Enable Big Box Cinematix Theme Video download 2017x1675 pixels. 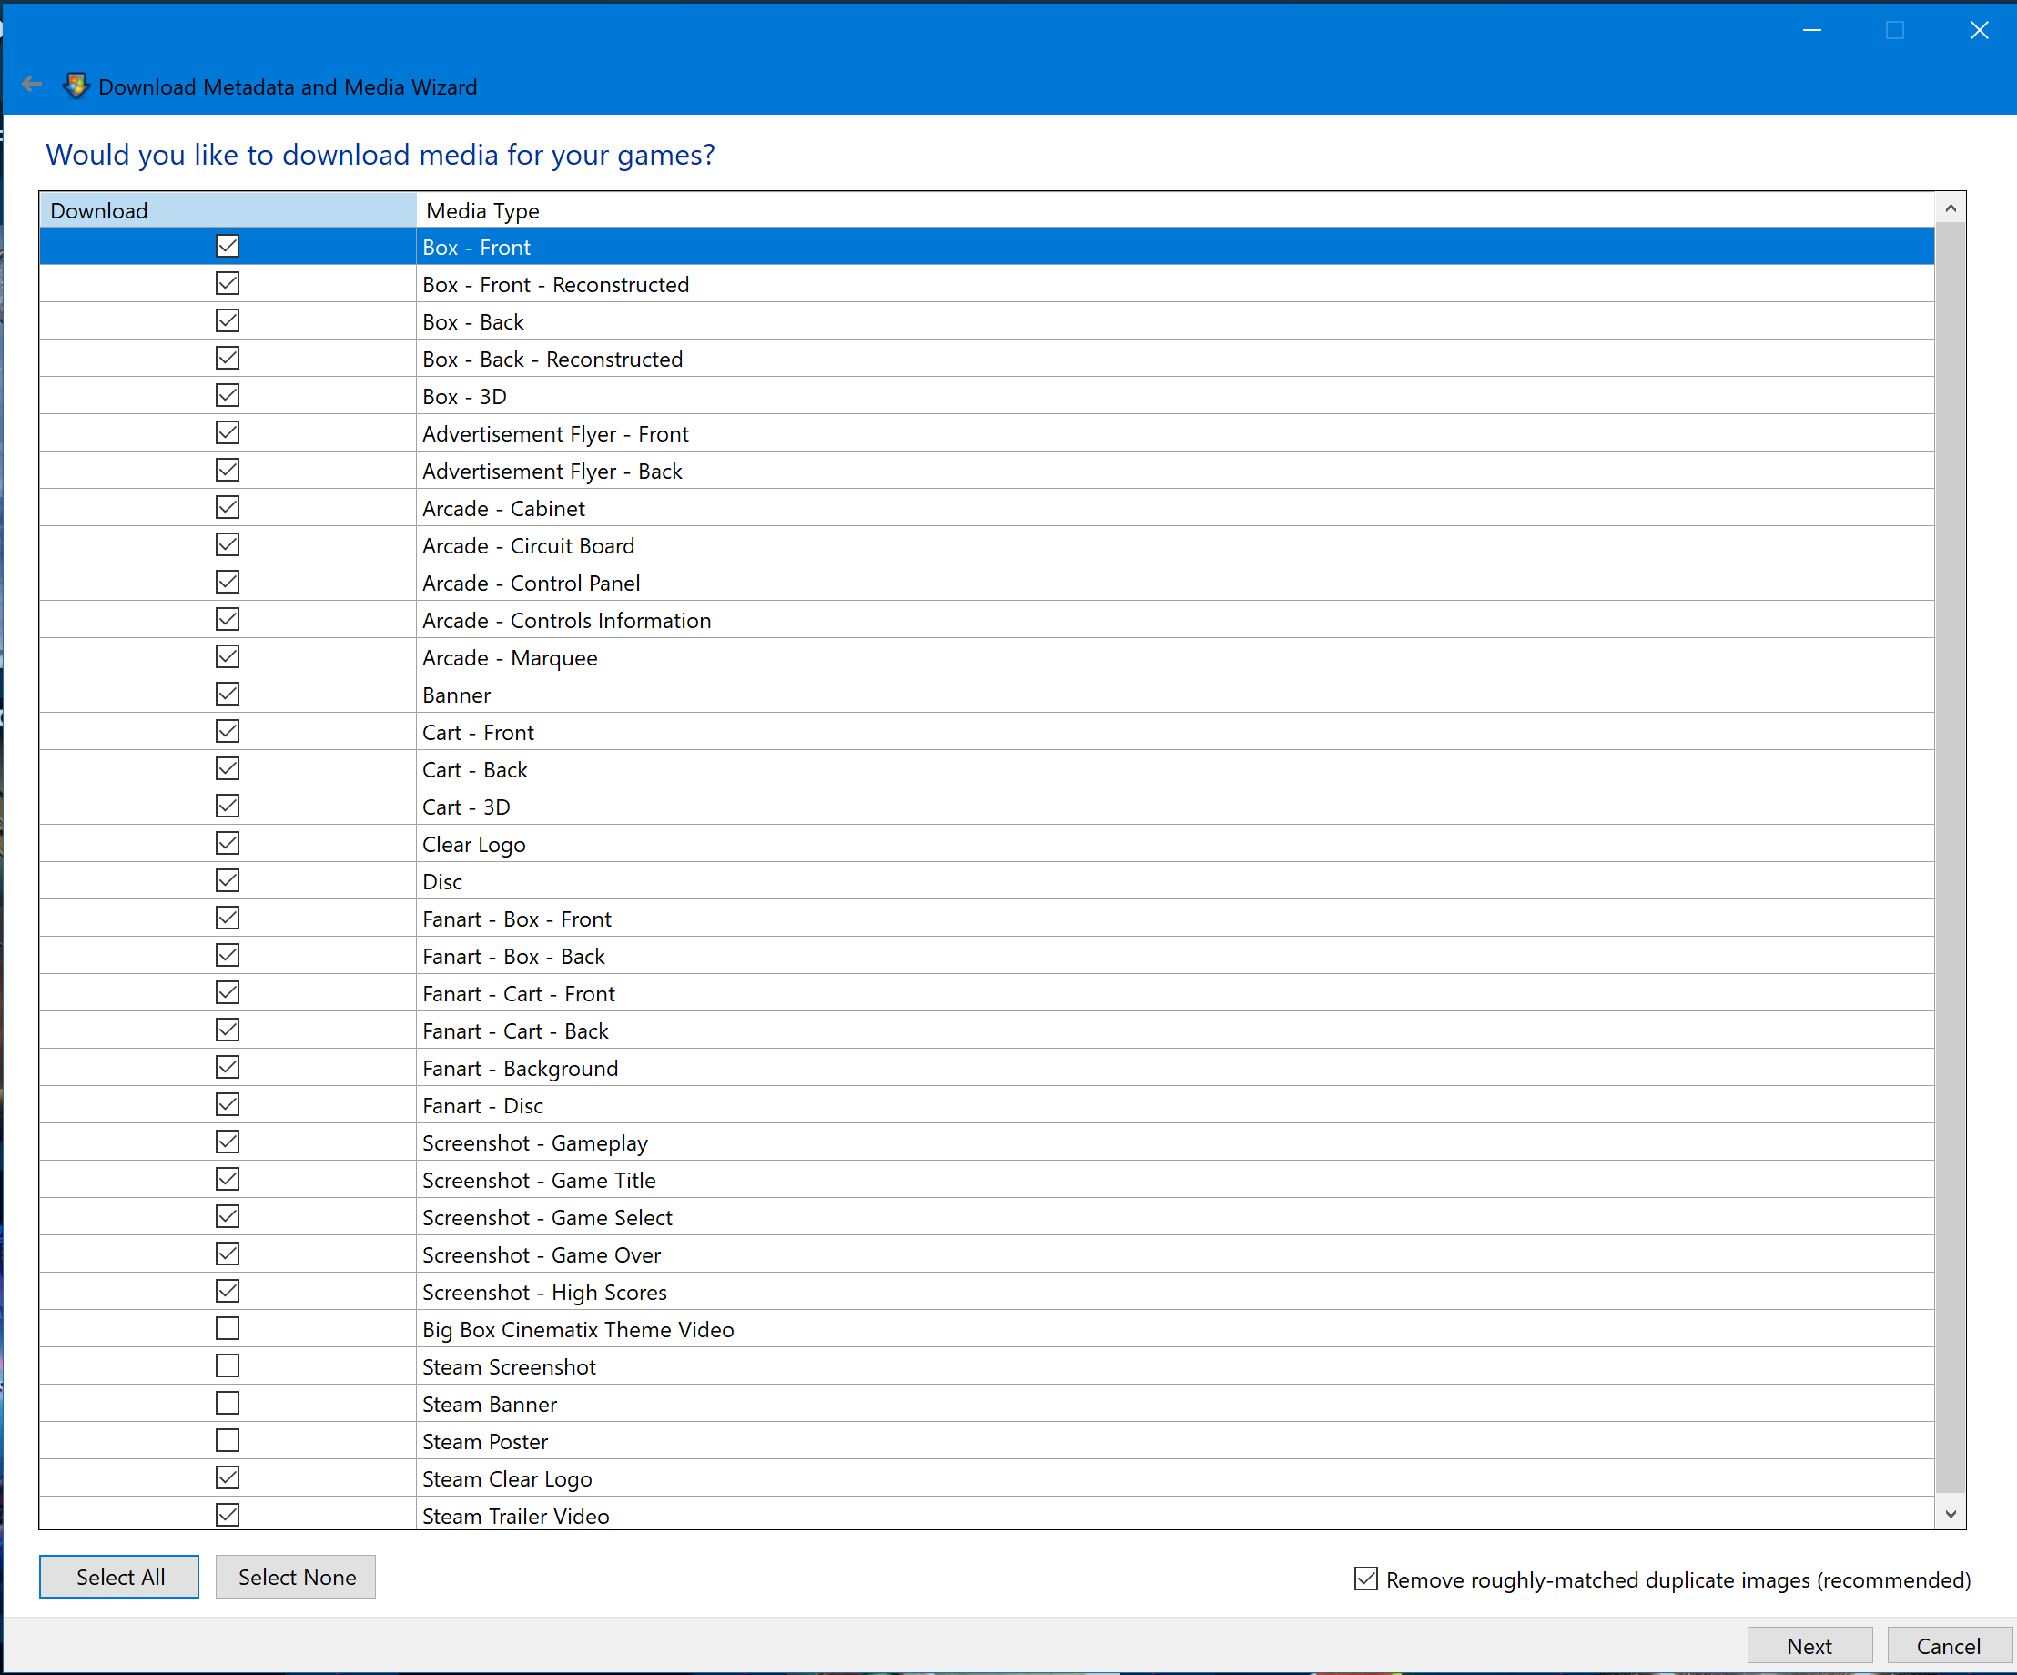[228, 1329]
